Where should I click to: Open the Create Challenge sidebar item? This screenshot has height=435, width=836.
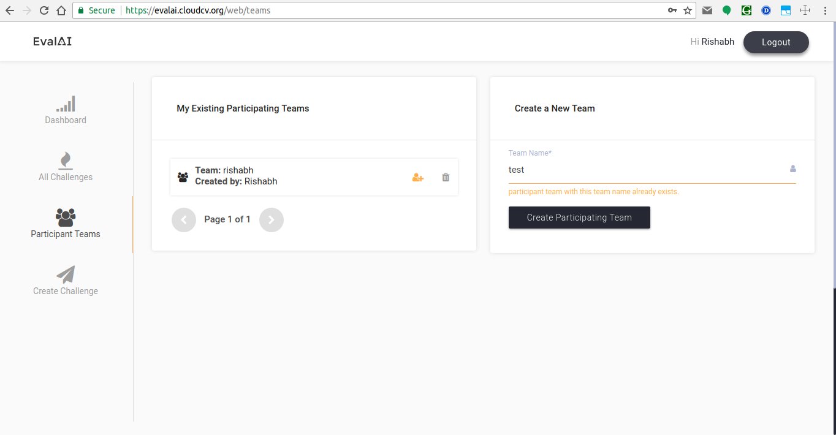(66, 281)
